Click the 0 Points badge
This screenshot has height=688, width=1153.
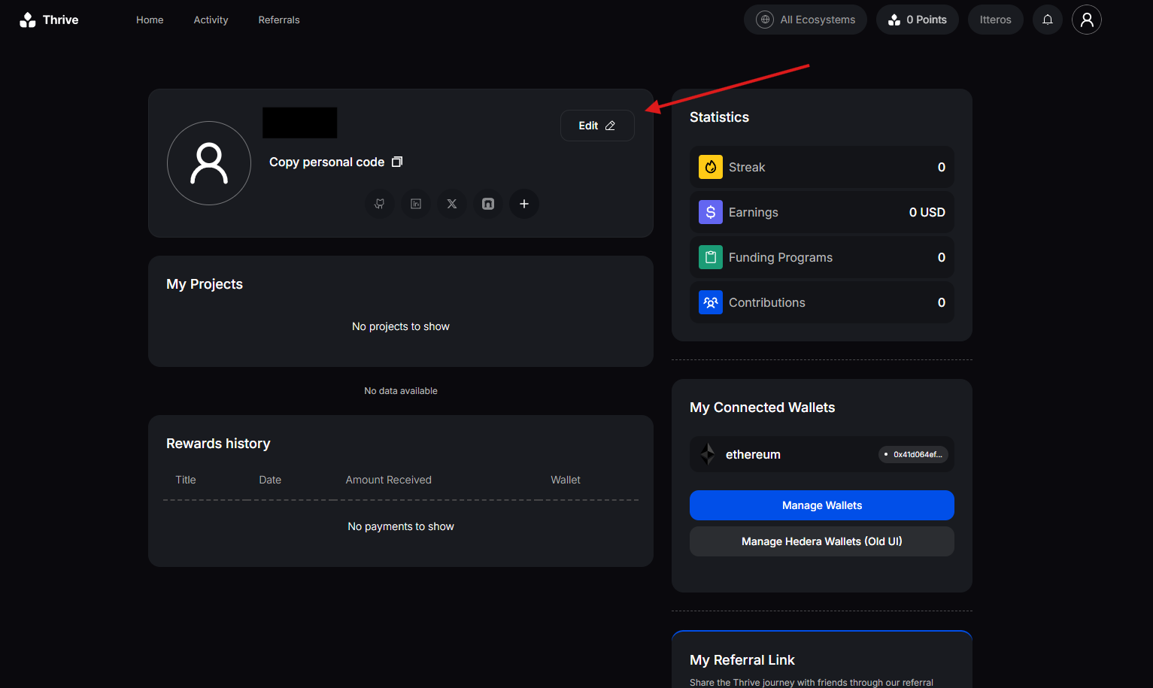click(x=917, y=20)
